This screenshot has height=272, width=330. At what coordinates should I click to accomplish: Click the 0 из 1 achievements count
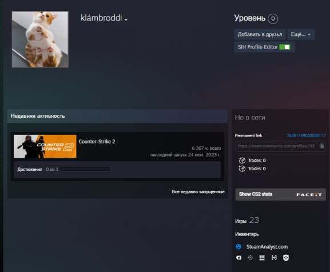click(x=52, y=169)
